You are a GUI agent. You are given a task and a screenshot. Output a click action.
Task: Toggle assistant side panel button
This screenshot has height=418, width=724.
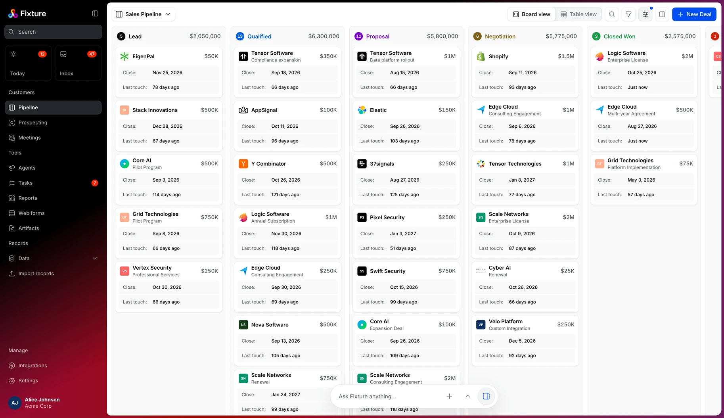[x=486, y=396]
